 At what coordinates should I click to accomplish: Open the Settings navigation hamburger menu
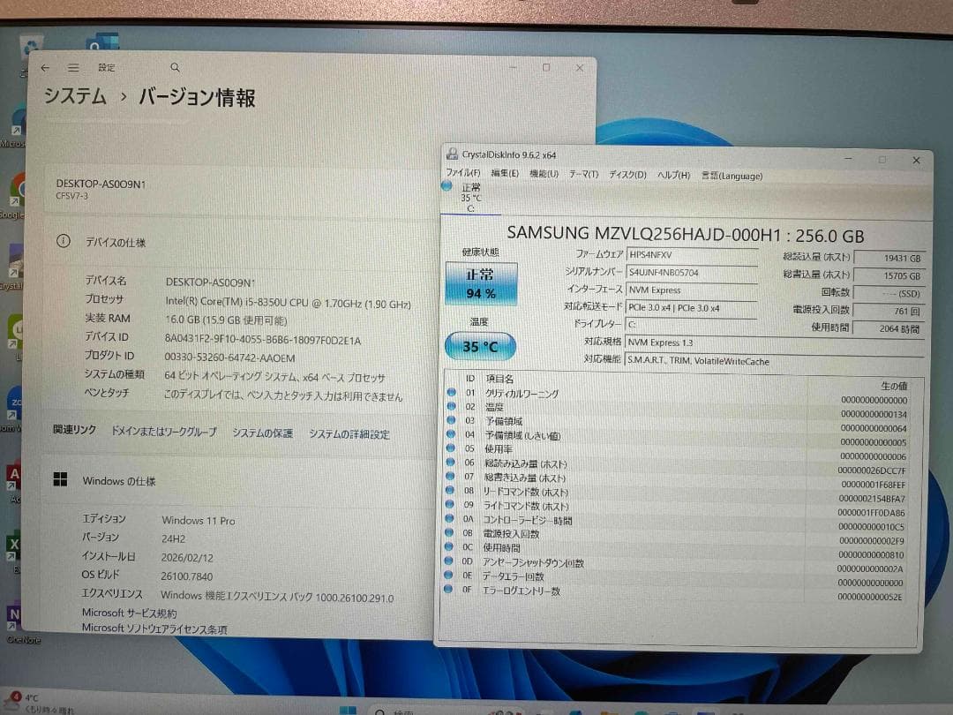pos(74,67)
